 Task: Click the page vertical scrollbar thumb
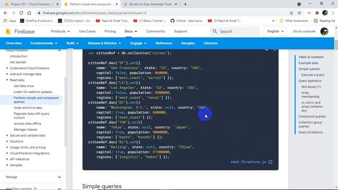point(336,44)
